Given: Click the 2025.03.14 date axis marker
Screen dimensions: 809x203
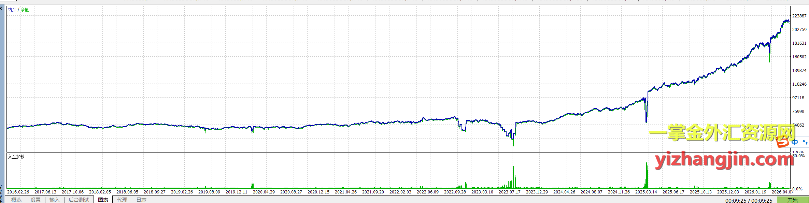Looking at the screenshot, I should tap(646, 192).
